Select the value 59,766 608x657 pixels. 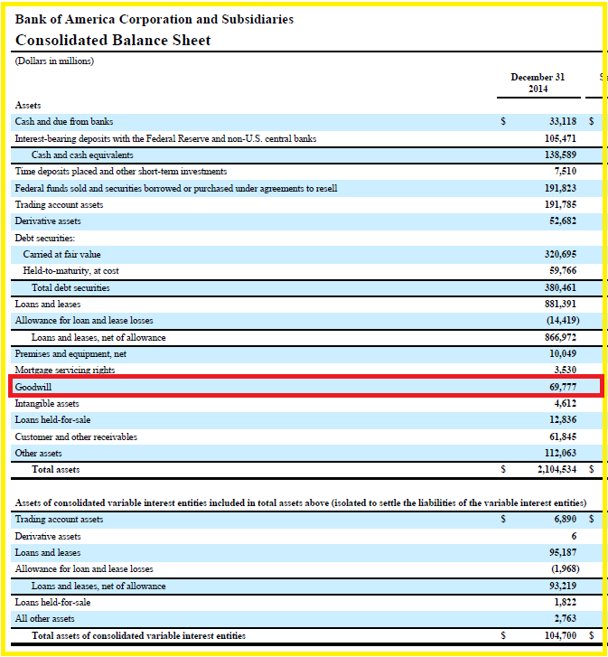click(x=563, y=271)
